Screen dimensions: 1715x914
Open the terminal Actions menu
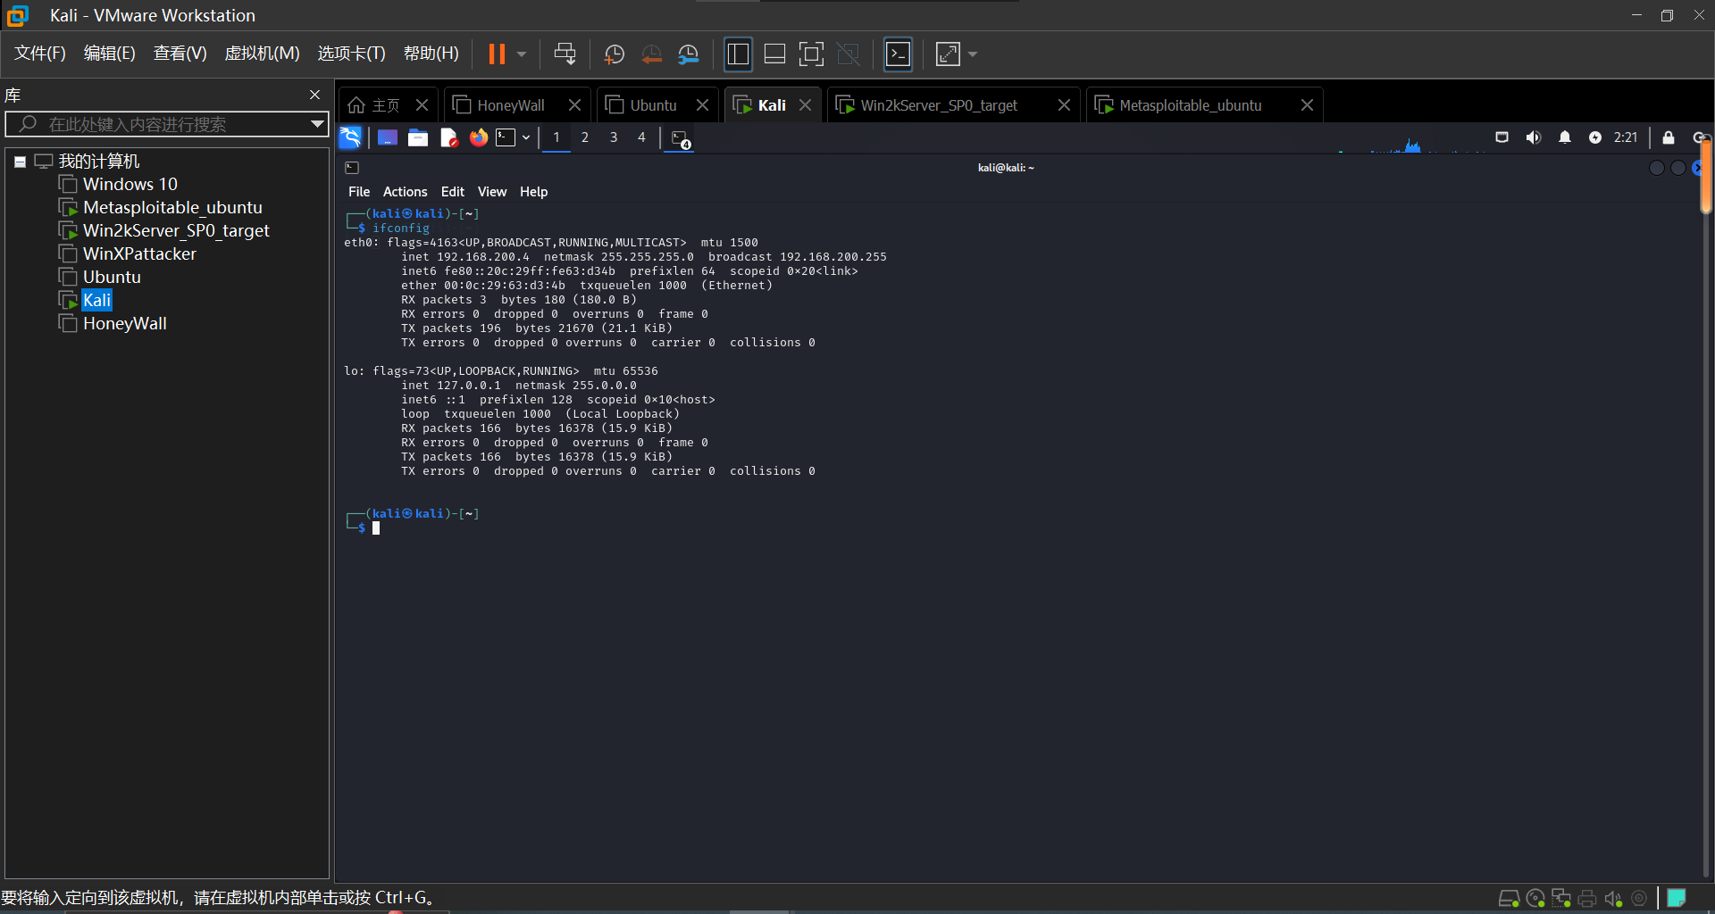point(406,192)
